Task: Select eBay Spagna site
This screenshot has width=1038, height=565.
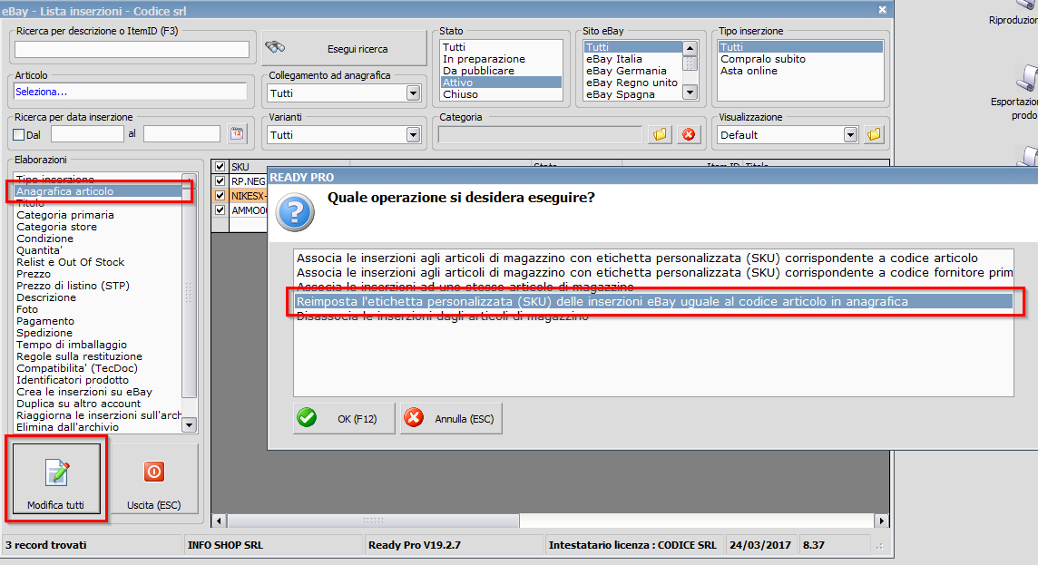Action: point(632,94)
